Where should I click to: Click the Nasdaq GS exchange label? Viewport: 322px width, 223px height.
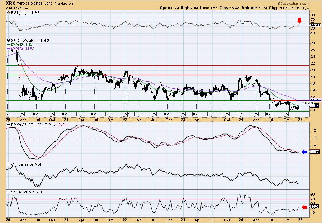pos(64,4)
